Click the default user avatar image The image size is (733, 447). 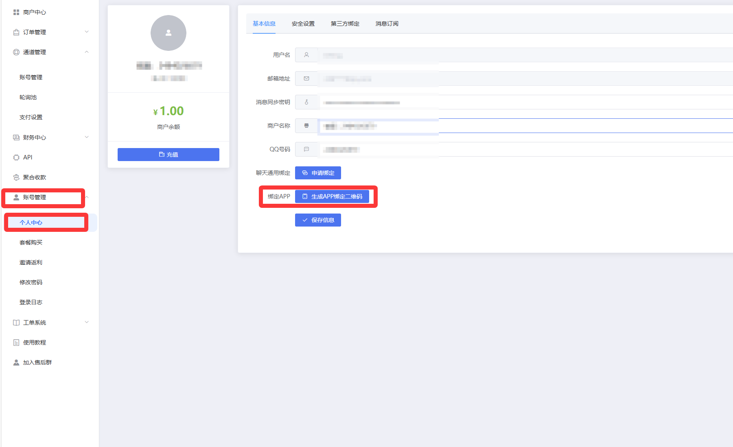pyautogui.click(x=168, y=33)
